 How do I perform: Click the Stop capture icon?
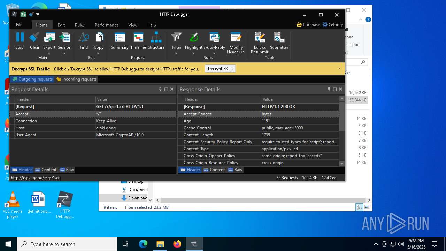point(20,37)
